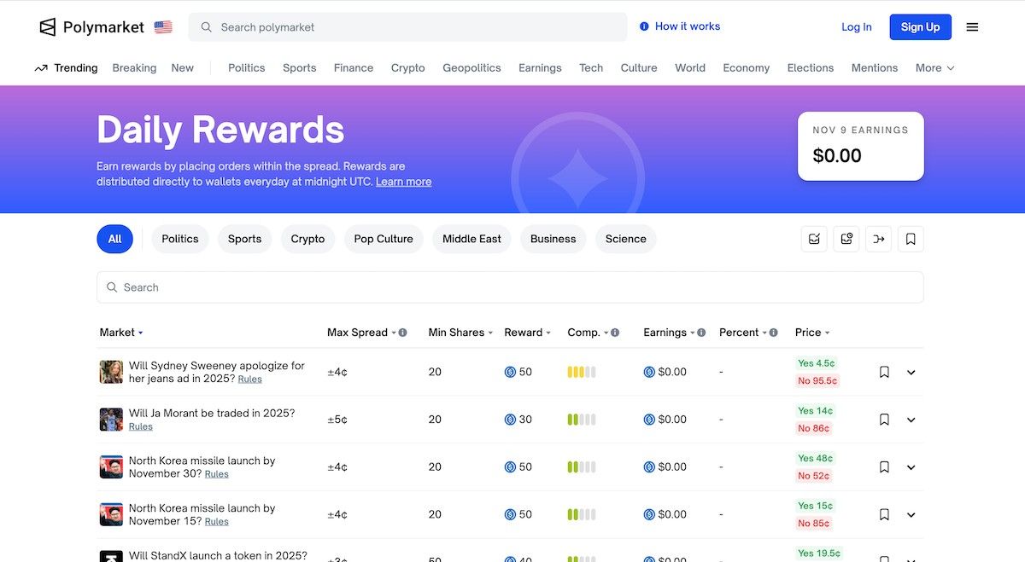
Task: Click the US flag icon beside Polymarket
Action: point(163,27)
